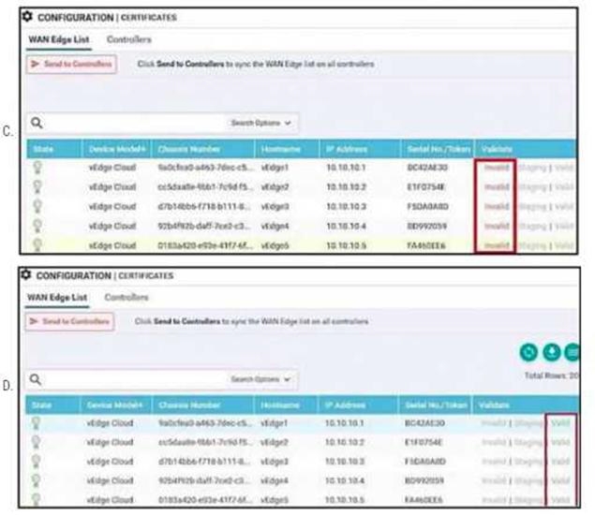
Task: Click vEdge4 state lightbulb in panel D
Action: [36, 480]
